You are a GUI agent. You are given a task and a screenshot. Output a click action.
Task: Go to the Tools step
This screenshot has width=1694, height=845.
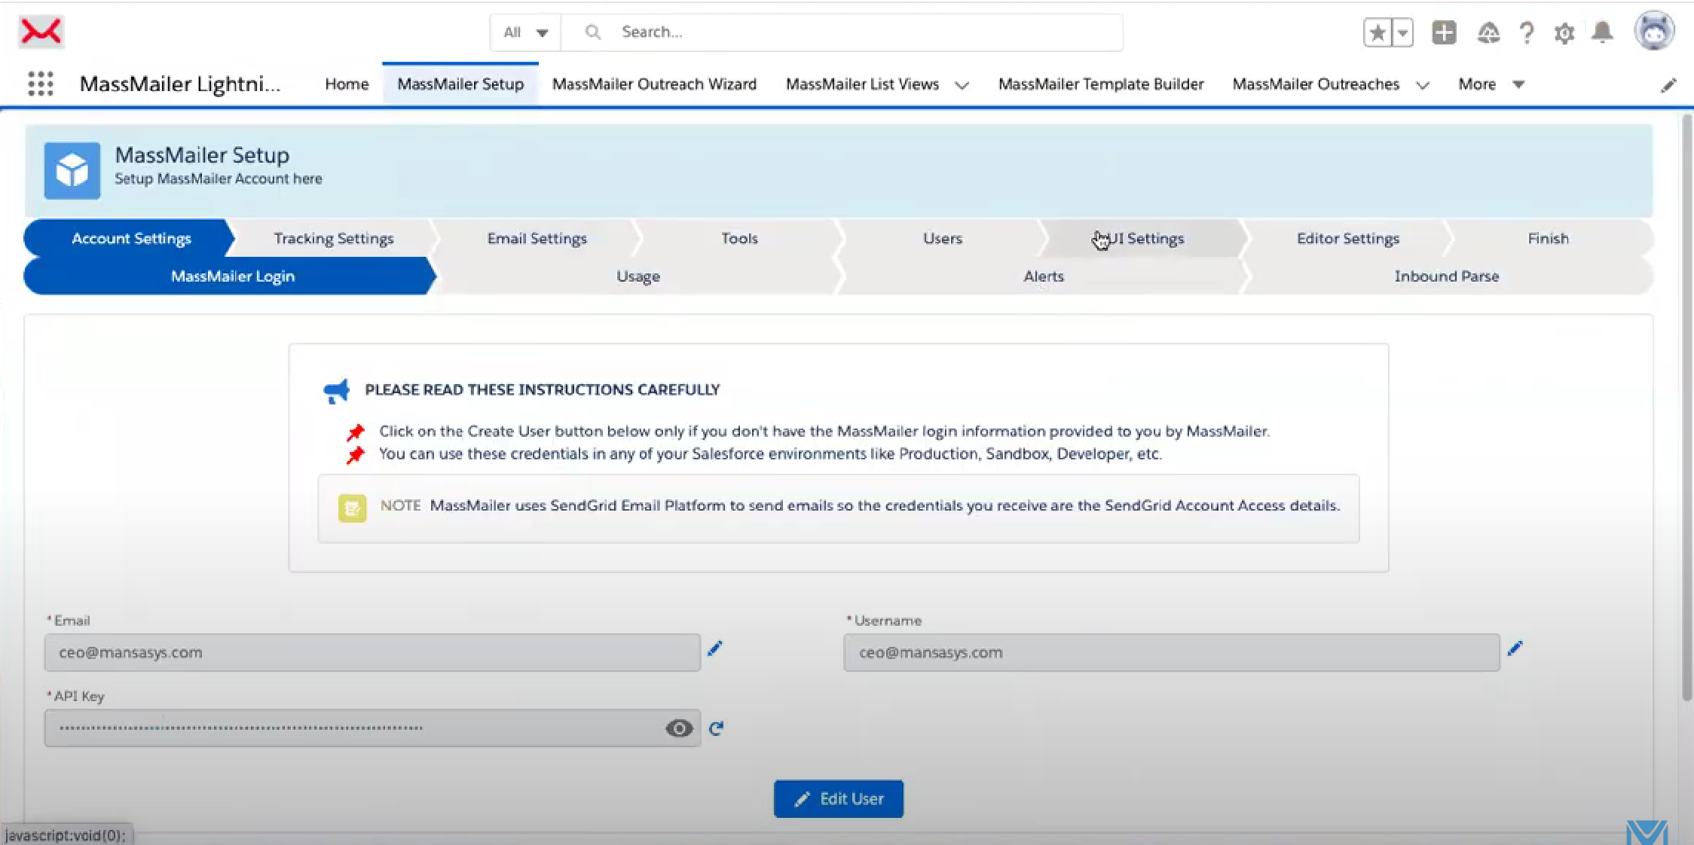pos(739,238)
